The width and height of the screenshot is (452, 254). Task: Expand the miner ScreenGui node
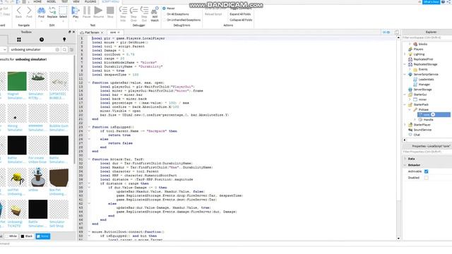pyautogui.click(x=410, y=99)
